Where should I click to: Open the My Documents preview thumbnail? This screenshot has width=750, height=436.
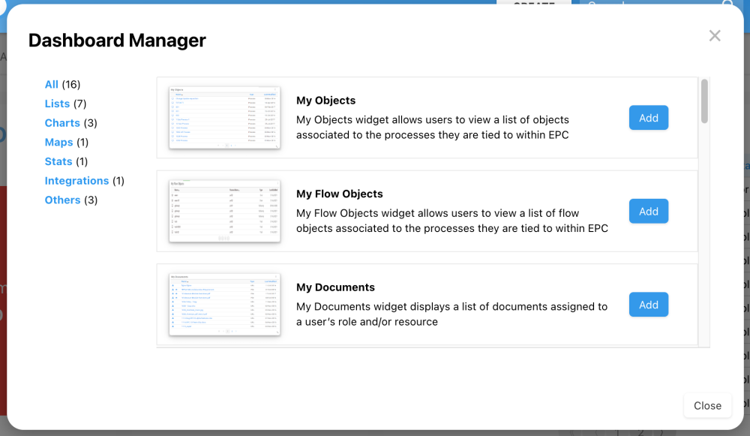[224, 305]
